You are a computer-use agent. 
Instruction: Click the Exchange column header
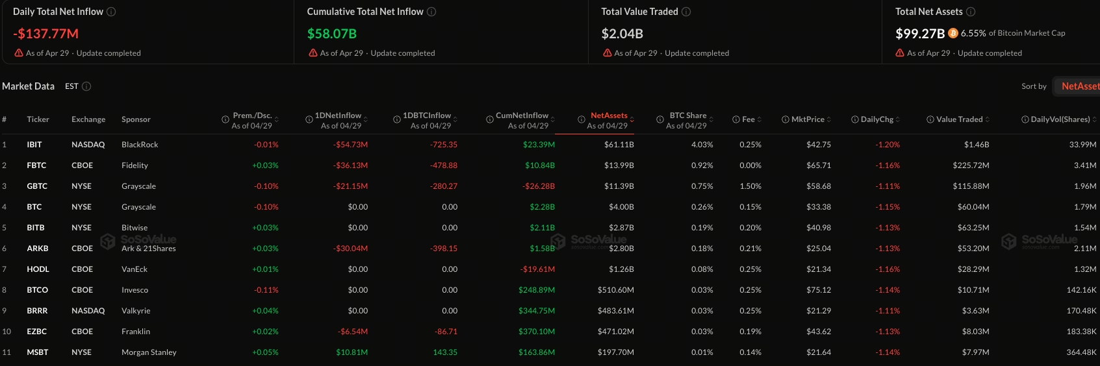88,119
